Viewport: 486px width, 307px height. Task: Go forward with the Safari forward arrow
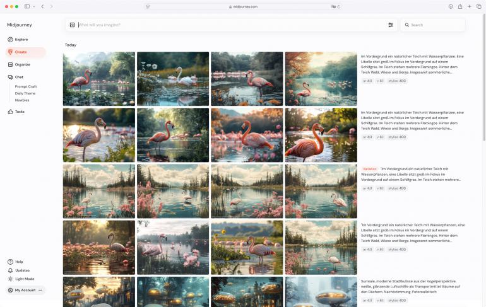pos(52,6)
